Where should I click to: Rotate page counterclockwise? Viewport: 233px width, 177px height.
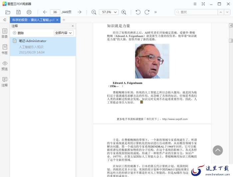tap(138, 12)
